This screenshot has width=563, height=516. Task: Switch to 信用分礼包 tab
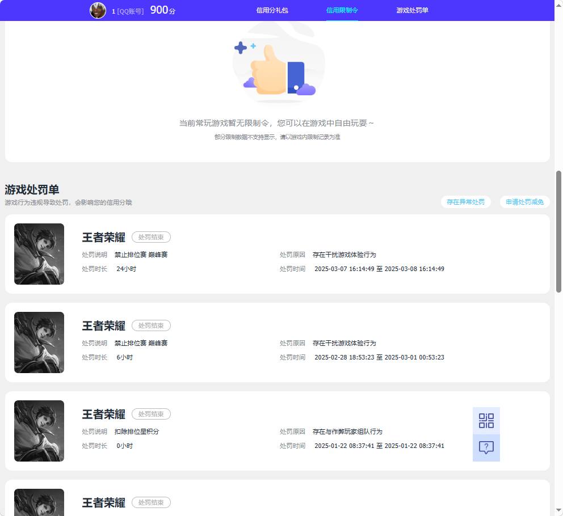[x=272, y=10]
